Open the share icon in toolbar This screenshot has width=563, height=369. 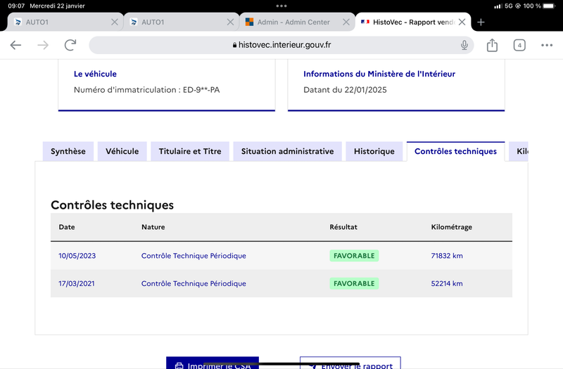[x=492, y=45]
